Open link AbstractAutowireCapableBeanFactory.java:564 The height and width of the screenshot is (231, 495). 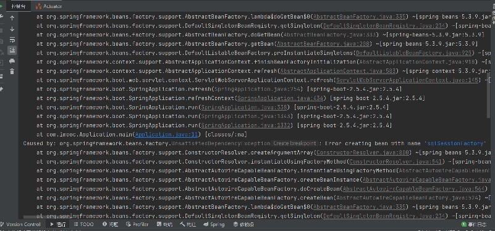(413, 189)
